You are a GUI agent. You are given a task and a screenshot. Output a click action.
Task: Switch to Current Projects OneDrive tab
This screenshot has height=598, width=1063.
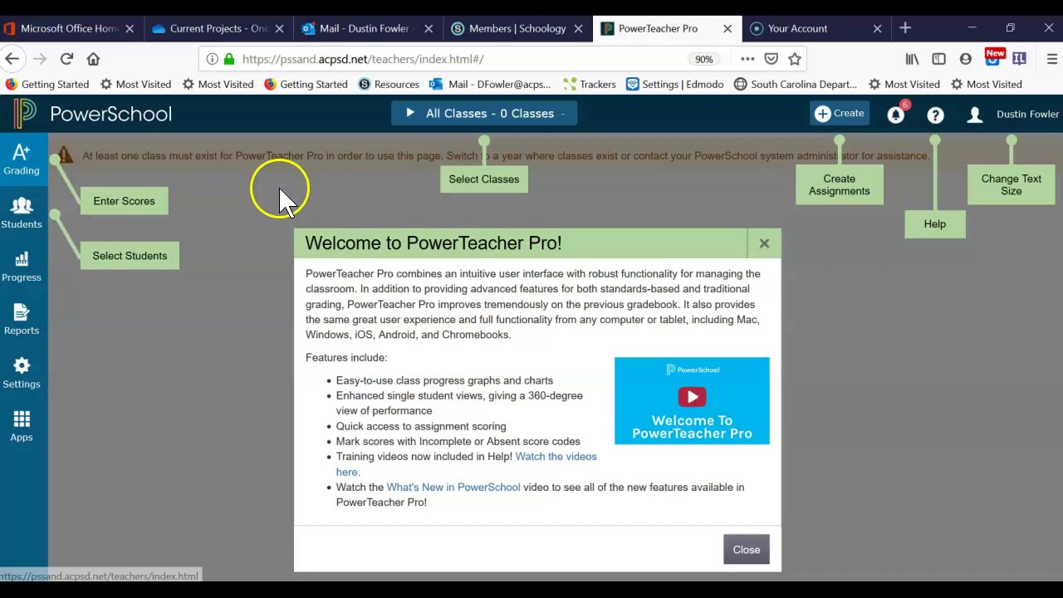pos(218,28)
